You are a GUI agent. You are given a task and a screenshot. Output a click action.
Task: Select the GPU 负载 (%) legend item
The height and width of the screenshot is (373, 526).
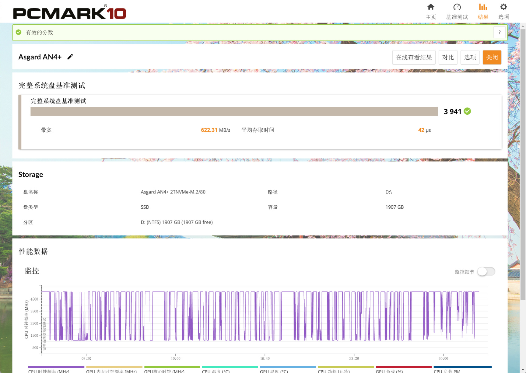coord(404,370)
